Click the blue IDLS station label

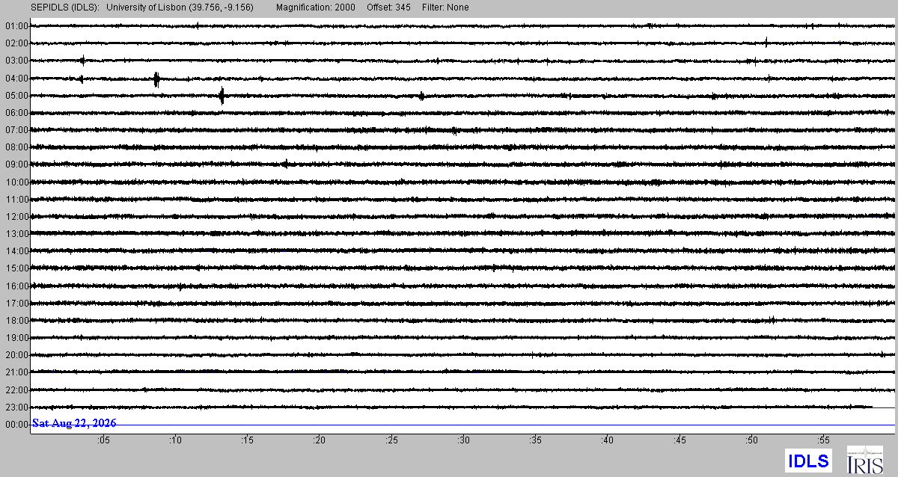(808, 461)
